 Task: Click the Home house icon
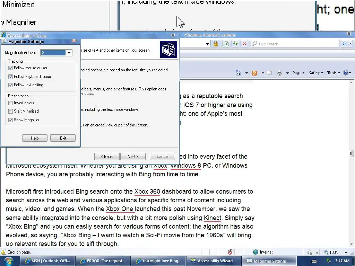tap(239, 73)
